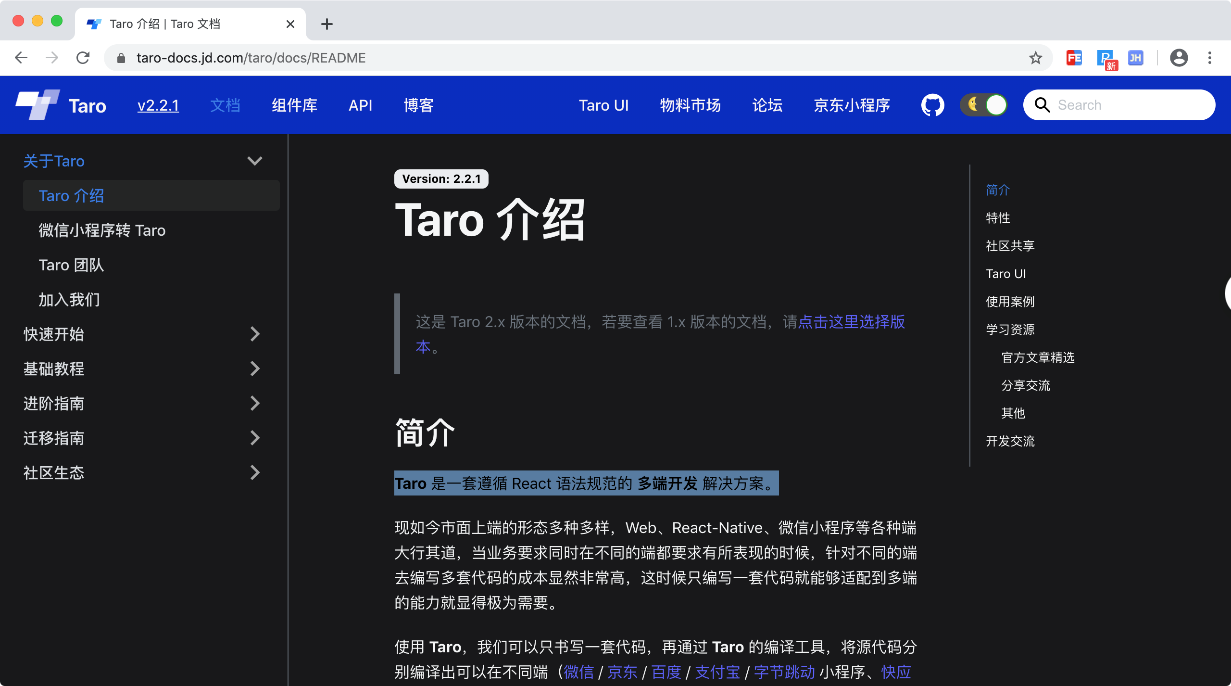
Task: Follow the 点击这里选择版本 link
Action: click(x=851, y=321)
